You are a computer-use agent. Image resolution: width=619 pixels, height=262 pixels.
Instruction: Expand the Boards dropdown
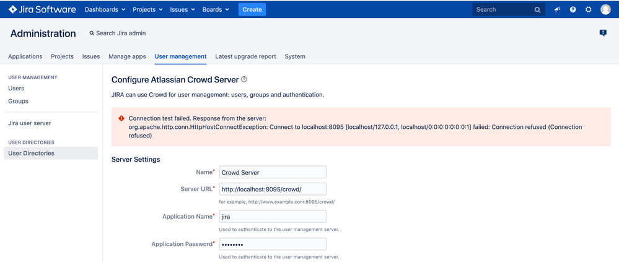[216, 9]
